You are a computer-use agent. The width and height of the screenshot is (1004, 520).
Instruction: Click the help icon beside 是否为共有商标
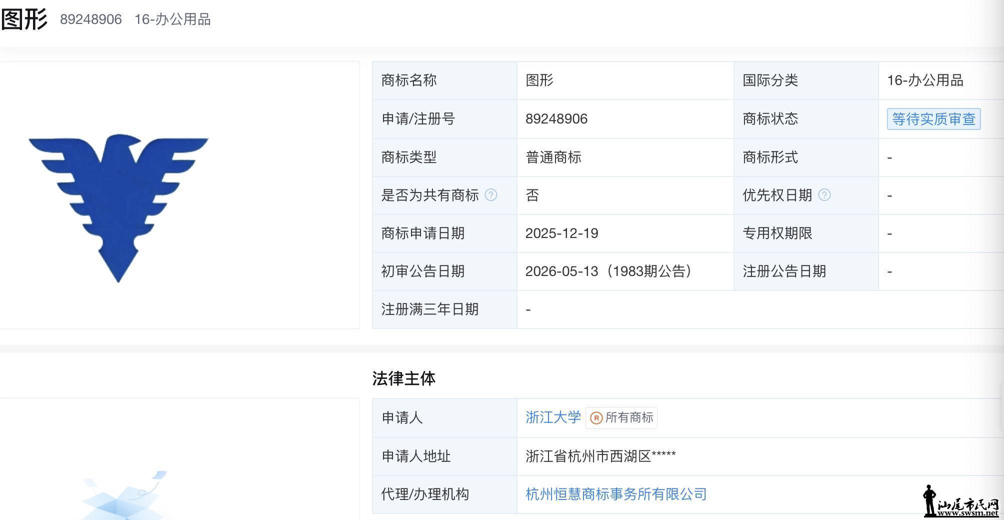pos(491,195)
